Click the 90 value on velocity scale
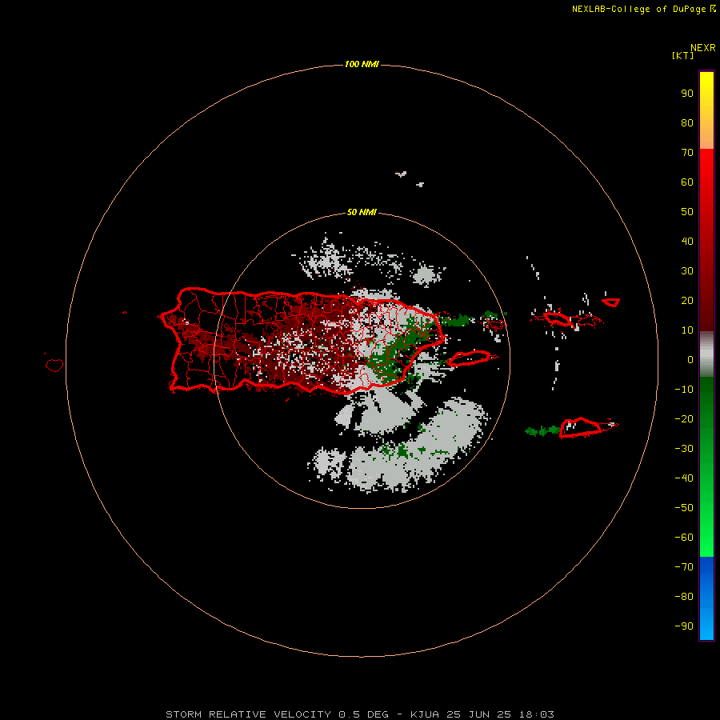The height and width of the screenshot is (720, 720). 687,94
